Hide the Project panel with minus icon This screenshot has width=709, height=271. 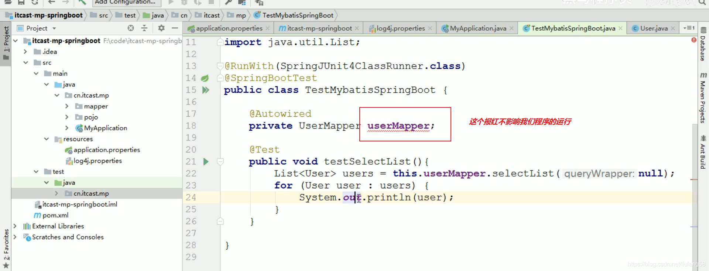point(175,28)
